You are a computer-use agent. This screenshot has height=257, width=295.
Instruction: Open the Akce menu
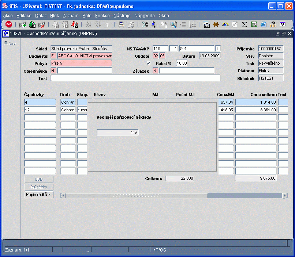[x=8, y=16]
